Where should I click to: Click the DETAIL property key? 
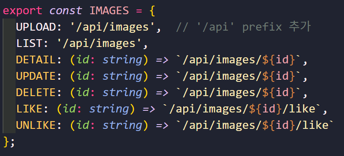(x=36, y=60)
